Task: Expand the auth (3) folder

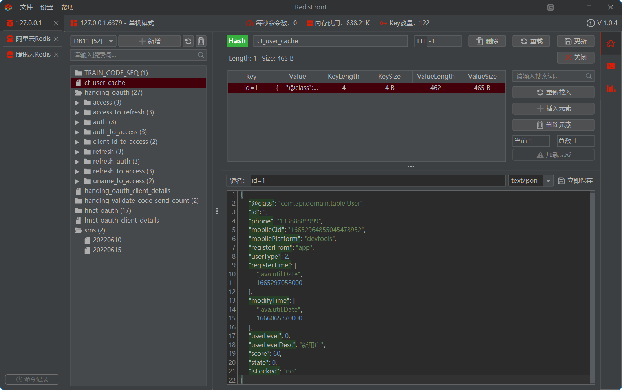Action: (x=77, y=122)
